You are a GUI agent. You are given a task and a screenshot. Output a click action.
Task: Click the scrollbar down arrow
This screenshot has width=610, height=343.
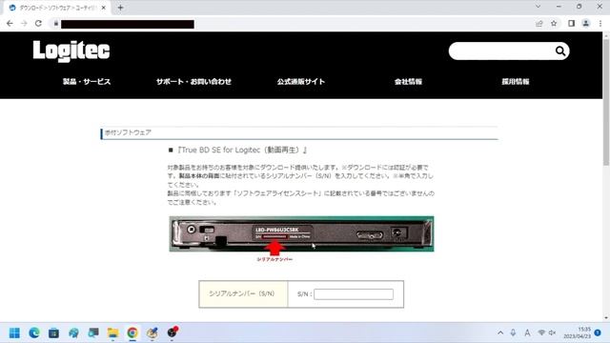pos(606,317)
